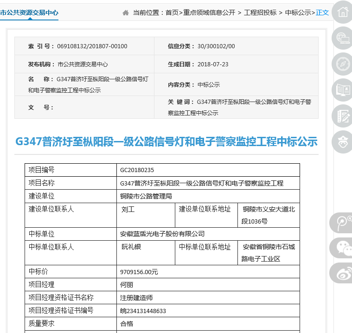Click the 中标单位联系地址 label cell
Image resolution: width=352 pixels, height=333 pixels.
[206, 253]
